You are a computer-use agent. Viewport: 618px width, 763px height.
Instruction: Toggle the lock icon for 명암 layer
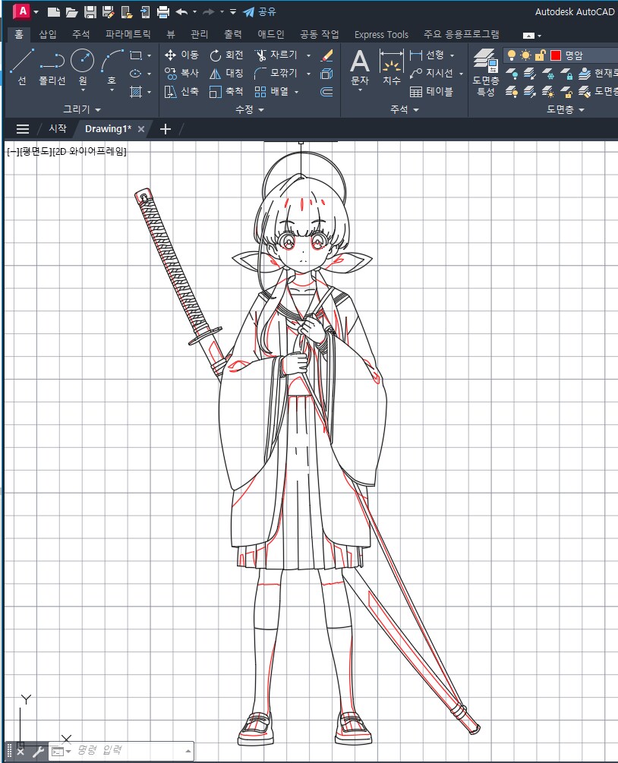(x=540, y=55)
